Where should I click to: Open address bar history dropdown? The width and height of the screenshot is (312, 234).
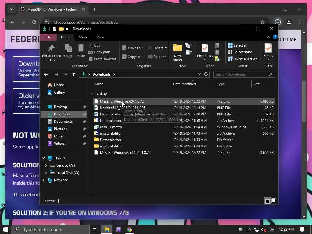point(199,74)
